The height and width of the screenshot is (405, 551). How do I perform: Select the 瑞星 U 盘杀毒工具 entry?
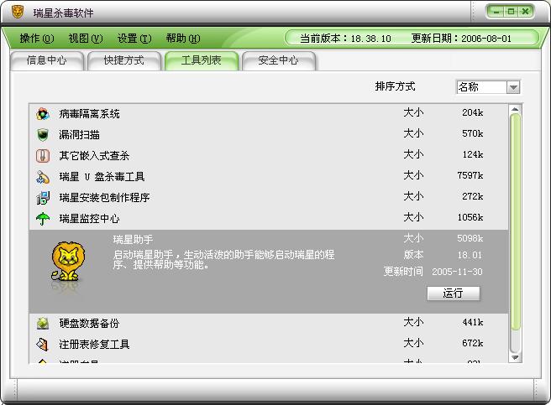click(269, 177)
